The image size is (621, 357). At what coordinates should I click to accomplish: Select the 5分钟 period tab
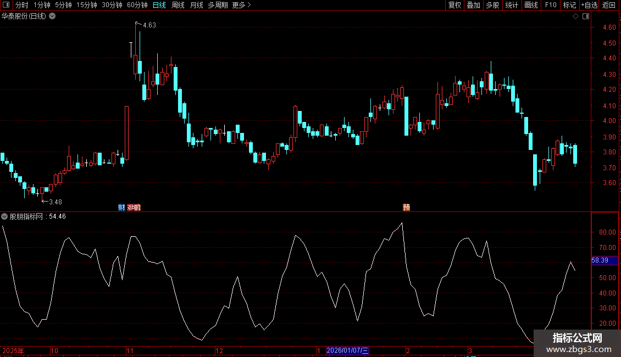pyautogui.click(x=63, y=5)
